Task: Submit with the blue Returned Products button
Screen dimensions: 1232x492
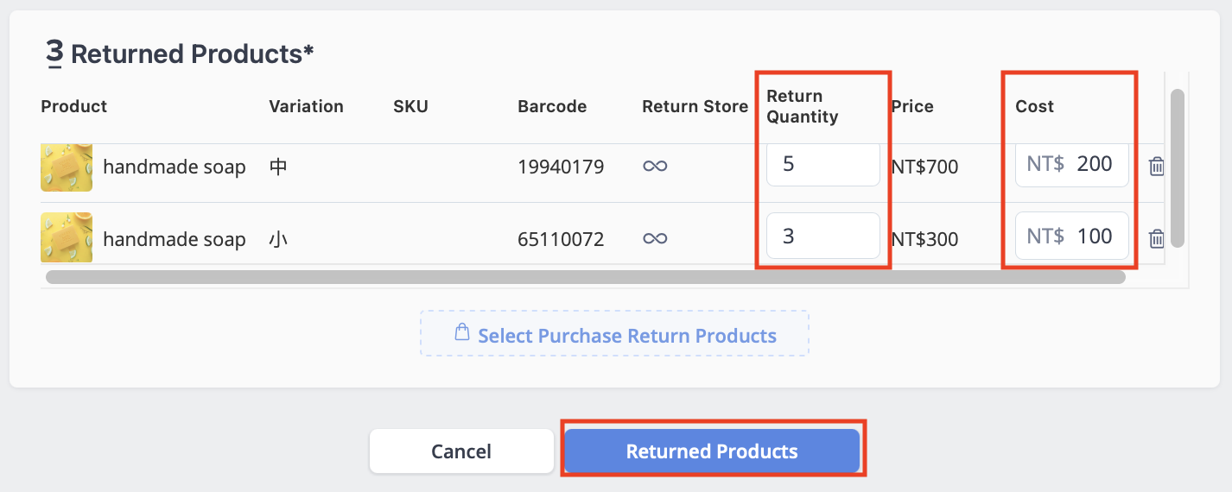Action: (x=712, y=451)
